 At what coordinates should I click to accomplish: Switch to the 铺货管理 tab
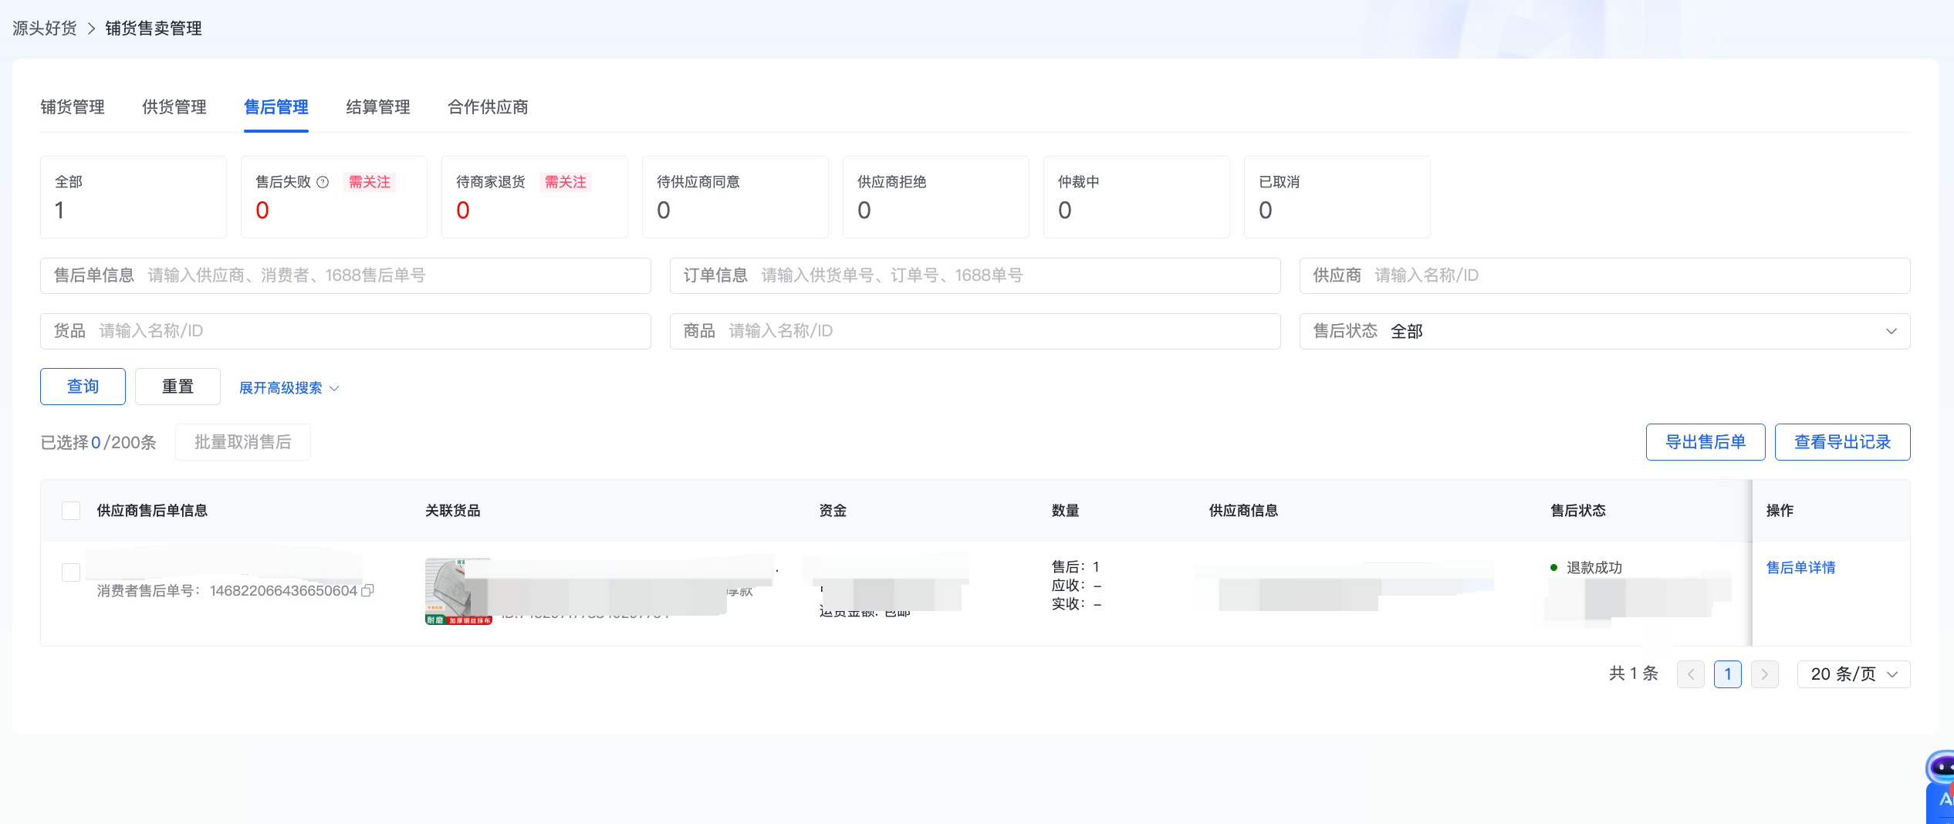(73, 107)
